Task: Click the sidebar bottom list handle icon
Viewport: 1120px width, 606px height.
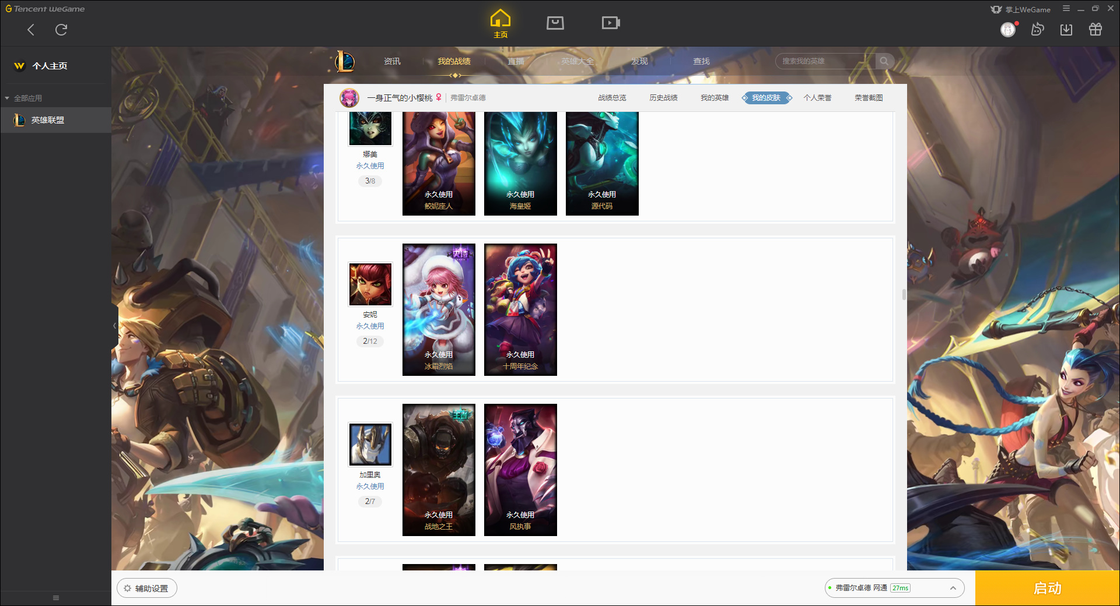Action: point(56,598)
